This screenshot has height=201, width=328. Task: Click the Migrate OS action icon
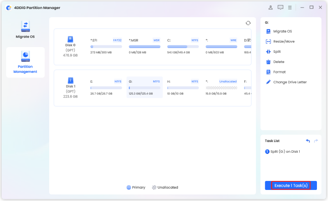(x=268, y=32)
